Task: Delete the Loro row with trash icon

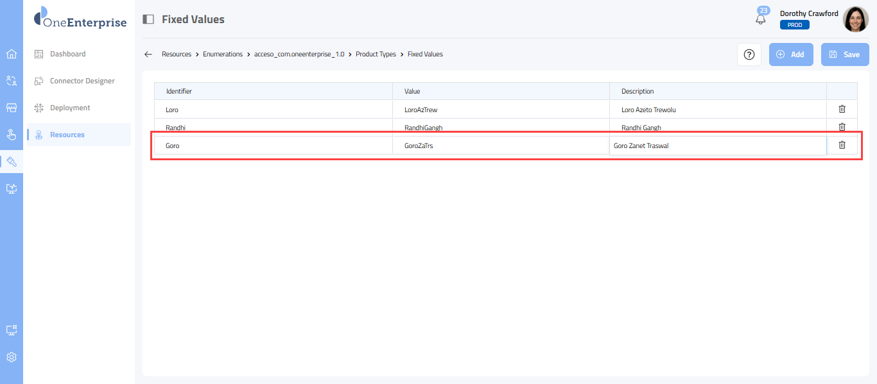Action: [x=842, y=109]
